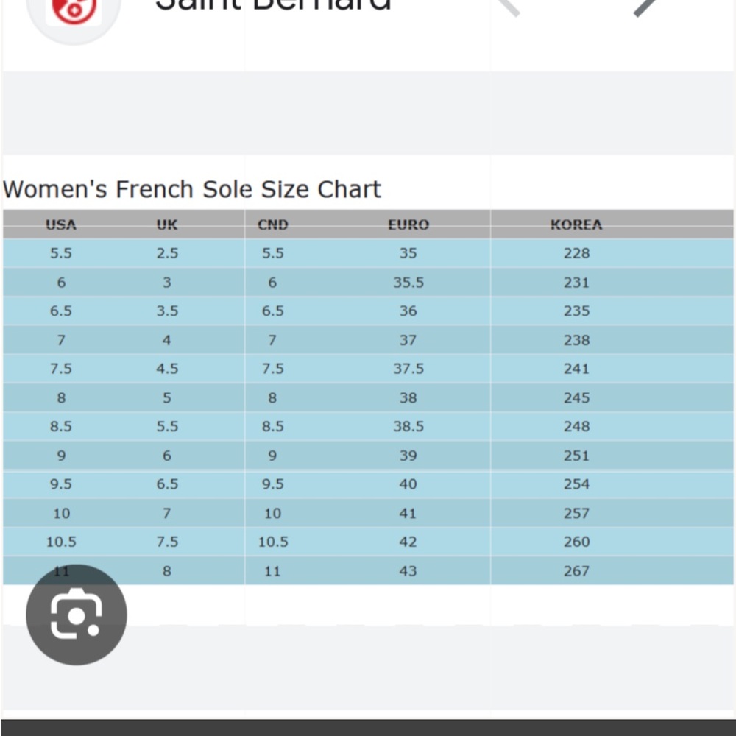736x736 pixels.
Task: Select CND size 10.5 cell
Action: coord(273,542)
